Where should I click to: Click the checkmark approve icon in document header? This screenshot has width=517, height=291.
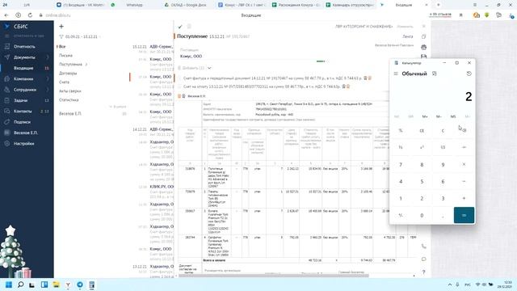point(180,27)
